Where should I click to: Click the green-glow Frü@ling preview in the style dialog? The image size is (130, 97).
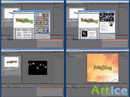[x=24, y=21]
